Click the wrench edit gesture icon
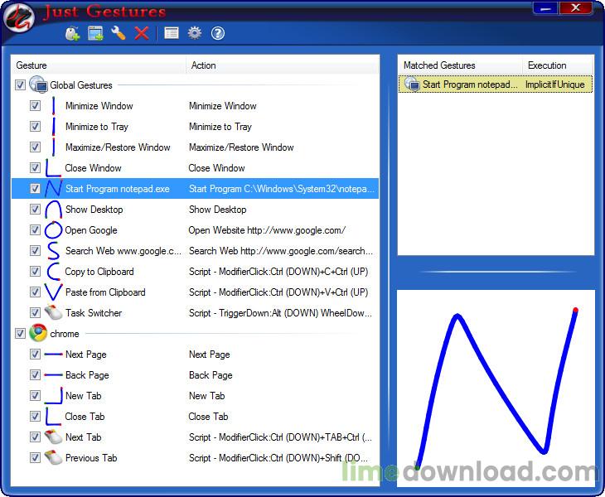Image resolution: width=605 pixels, height=497 pixels. tap(119, 33)
